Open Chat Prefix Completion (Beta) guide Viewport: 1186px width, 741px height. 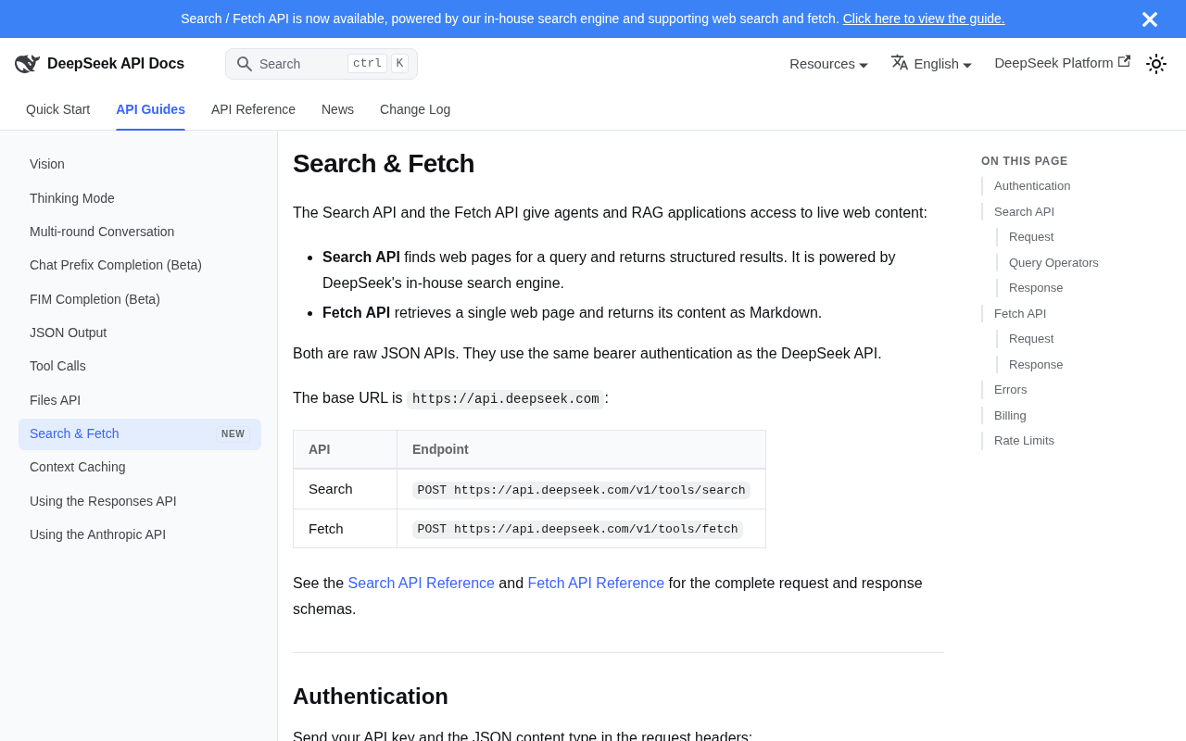click(x=140, y=265)
